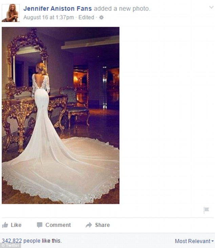Click the © Twitter watermark
The image size is (215, 248).
pos(11,245)
